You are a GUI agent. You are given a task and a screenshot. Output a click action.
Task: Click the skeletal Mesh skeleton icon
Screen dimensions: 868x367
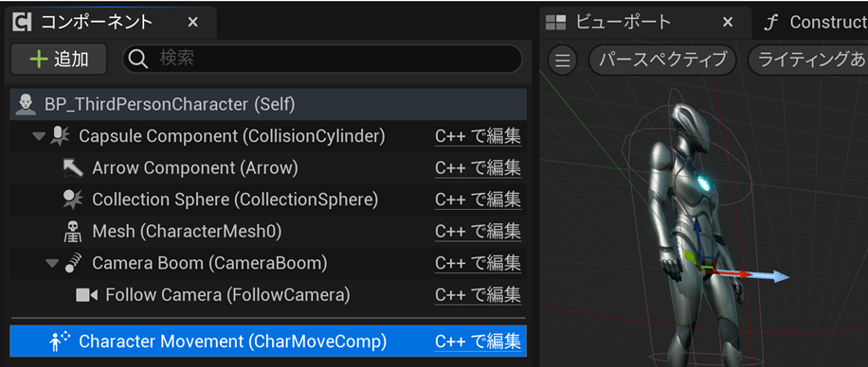[73, 232]
